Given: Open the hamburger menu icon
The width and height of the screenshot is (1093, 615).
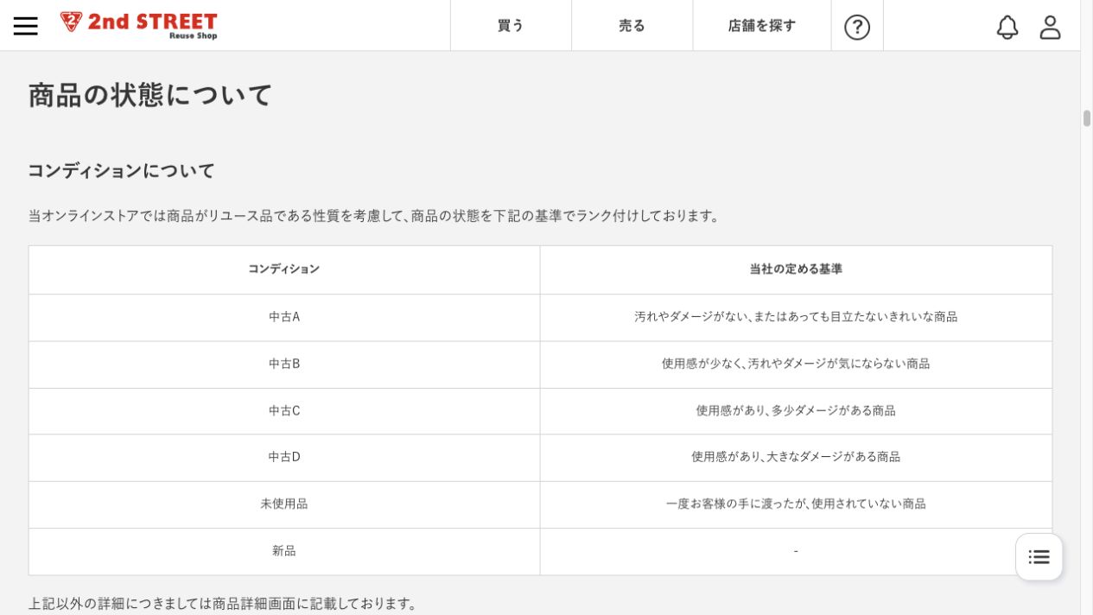Looking at the screenshot, I should click(26, 26).
